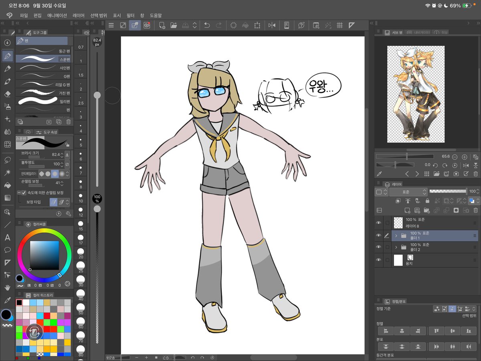This screenshot has height=361, width=481.
Task: Open the 안티에일리어싱 options dropdown arrows
Action: [67, 174]
